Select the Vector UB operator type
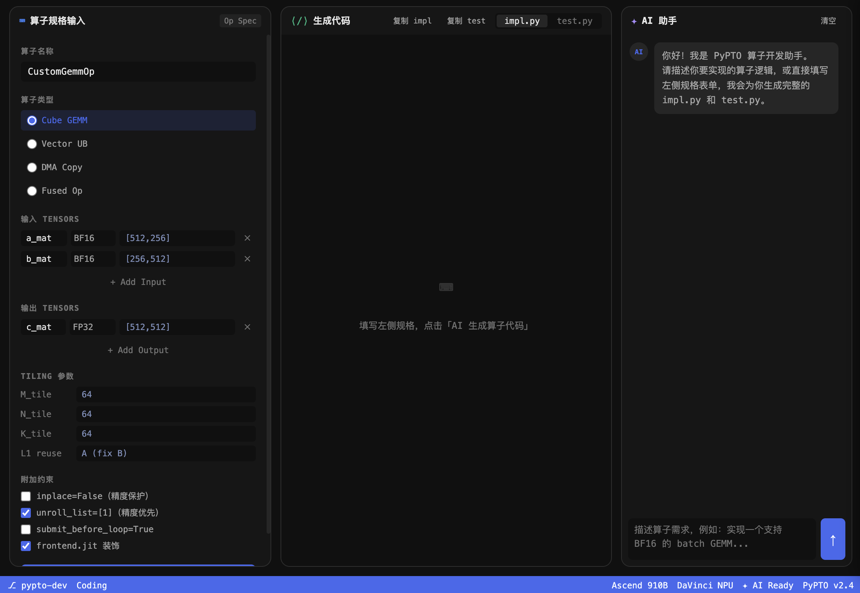This screenshot has height=593, width=860. click(x=138, y=144)
